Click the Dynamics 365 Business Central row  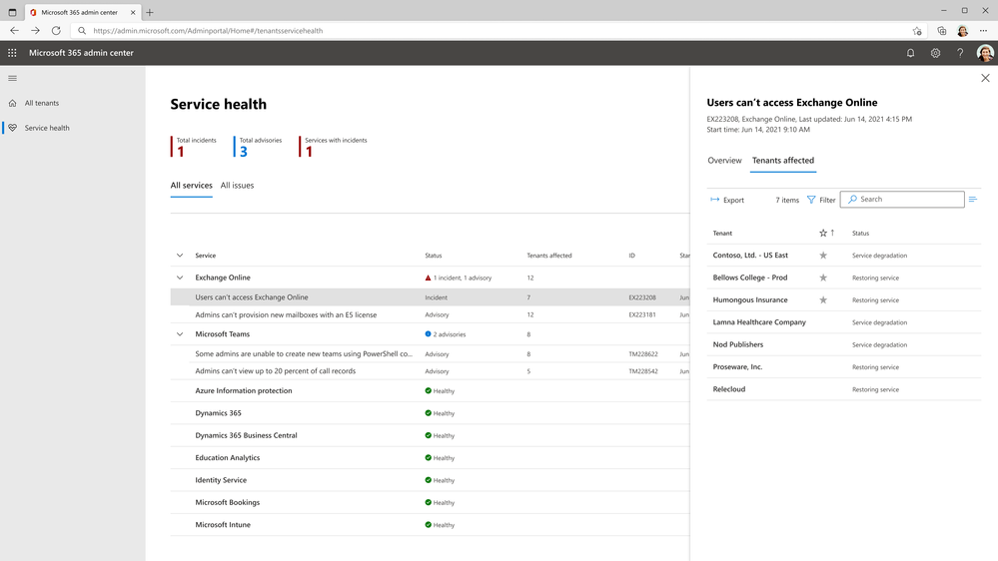(x=430, y=435)
